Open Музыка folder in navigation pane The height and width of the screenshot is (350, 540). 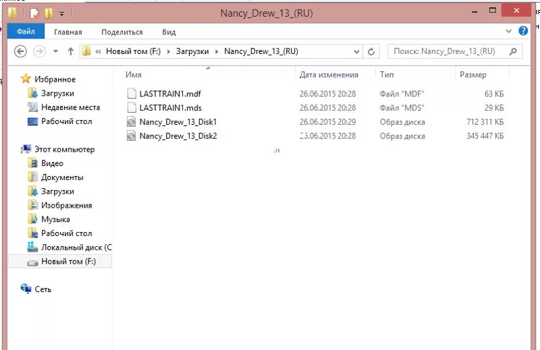point(55,219)
